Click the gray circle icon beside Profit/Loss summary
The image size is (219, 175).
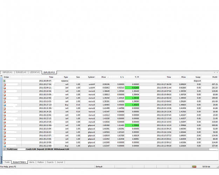tap(5, 149)
